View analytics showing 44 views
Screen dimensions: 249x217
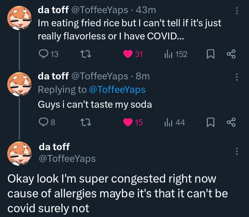[168, 122]
